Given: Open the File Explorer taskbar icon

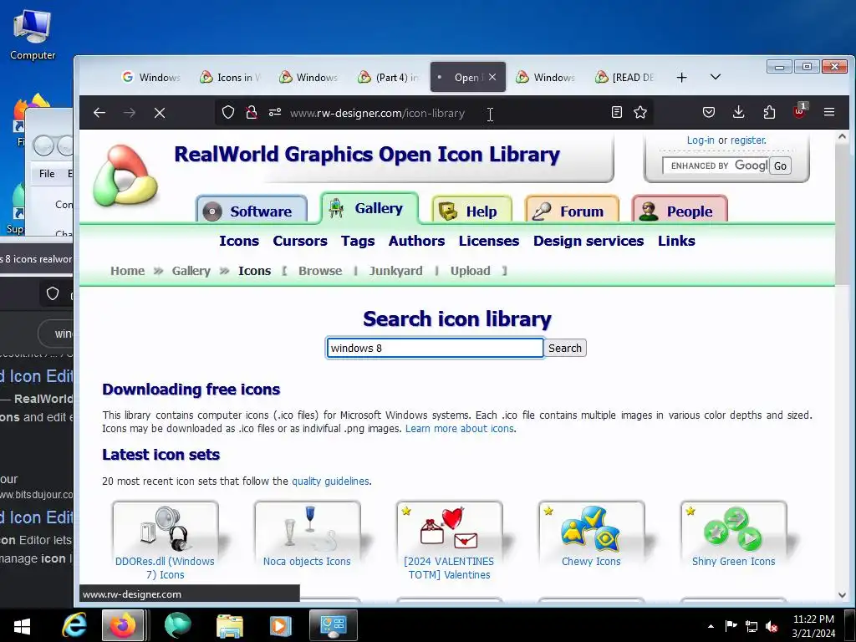Looking at the screenshot, I should [230, 625].
